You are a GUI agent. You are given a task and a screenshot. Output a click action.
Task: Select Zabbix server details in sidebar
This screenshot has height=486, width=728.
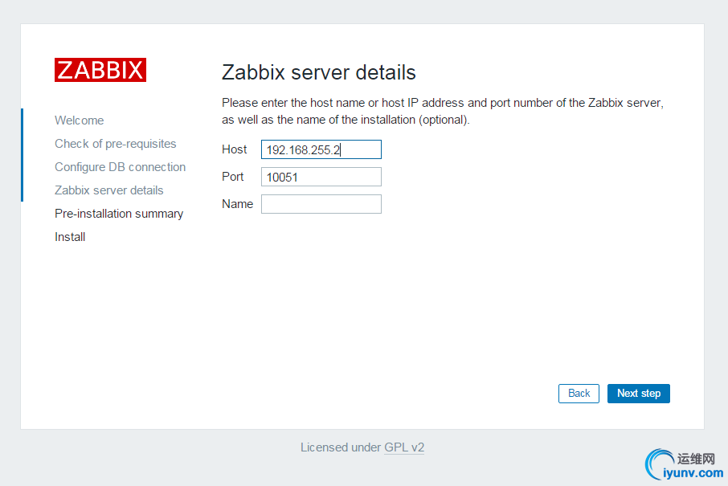pyautogui.click(x=108, y=190)
